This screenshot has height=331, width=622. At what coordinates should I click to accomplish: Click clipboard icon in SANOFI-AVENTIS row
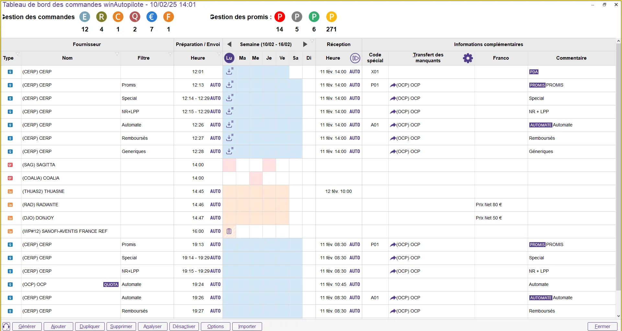pyautogui.click(x=229, y=231)
